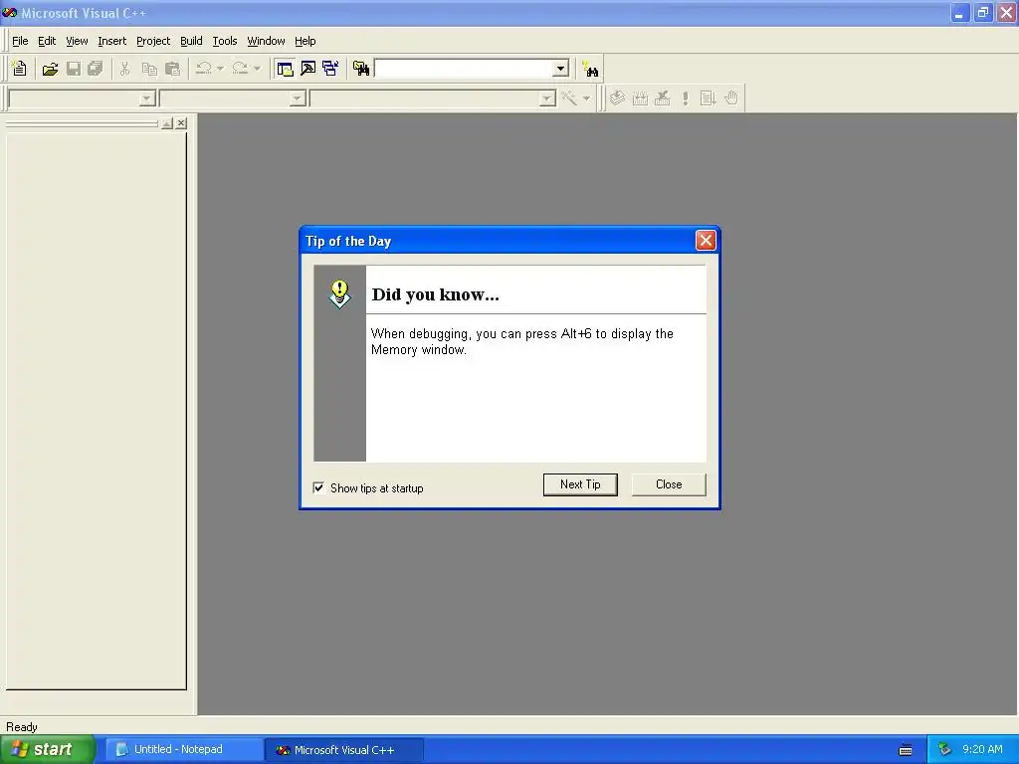Image resolution: width=1019 pixels, height=764 pixels.
Task: Click the Compile icon in build toolbar
Action: [x=617, y=98]
